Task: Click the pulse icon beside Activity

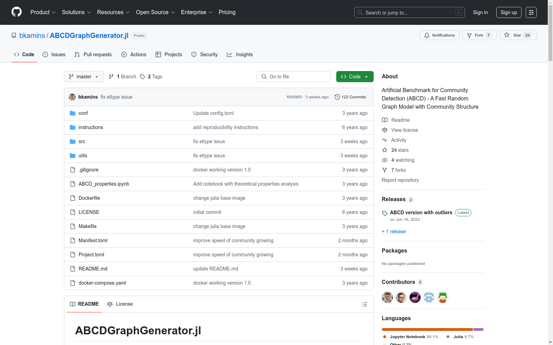Action: click(385, 140)
